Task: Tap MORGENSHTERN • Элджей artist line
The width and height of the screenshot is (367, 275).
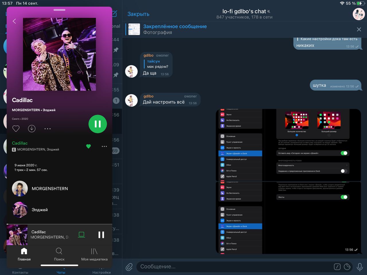Action: 34,110
